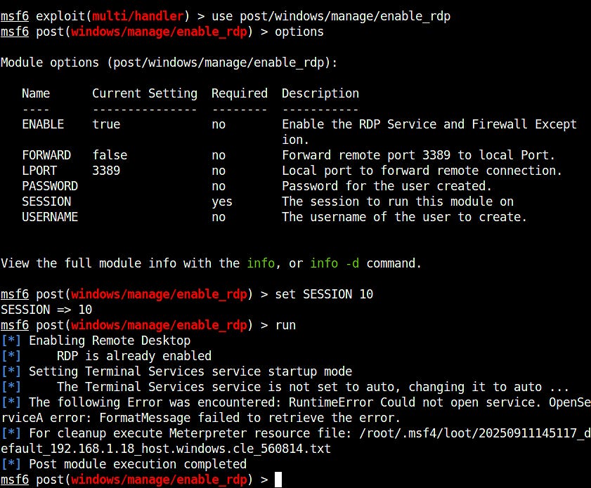Click the 'Module options (post/windows/manage/enable_rdp):' heading
The height and width of the screenshot is (488, 591).
point(169,62)
